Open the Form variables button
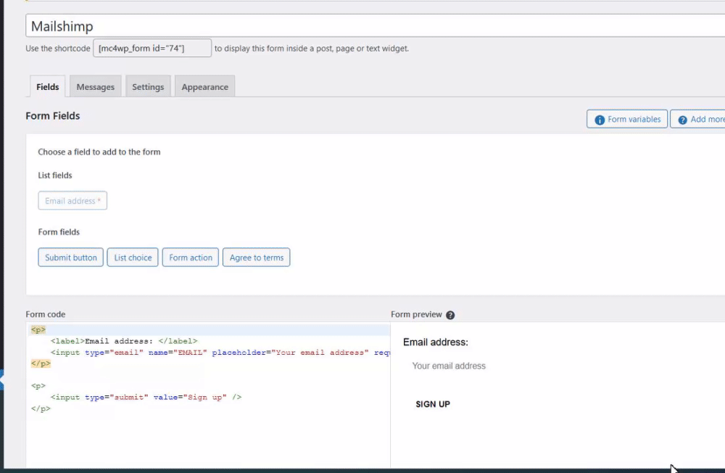This screenshot has height=473, width=725. [627, 120]
